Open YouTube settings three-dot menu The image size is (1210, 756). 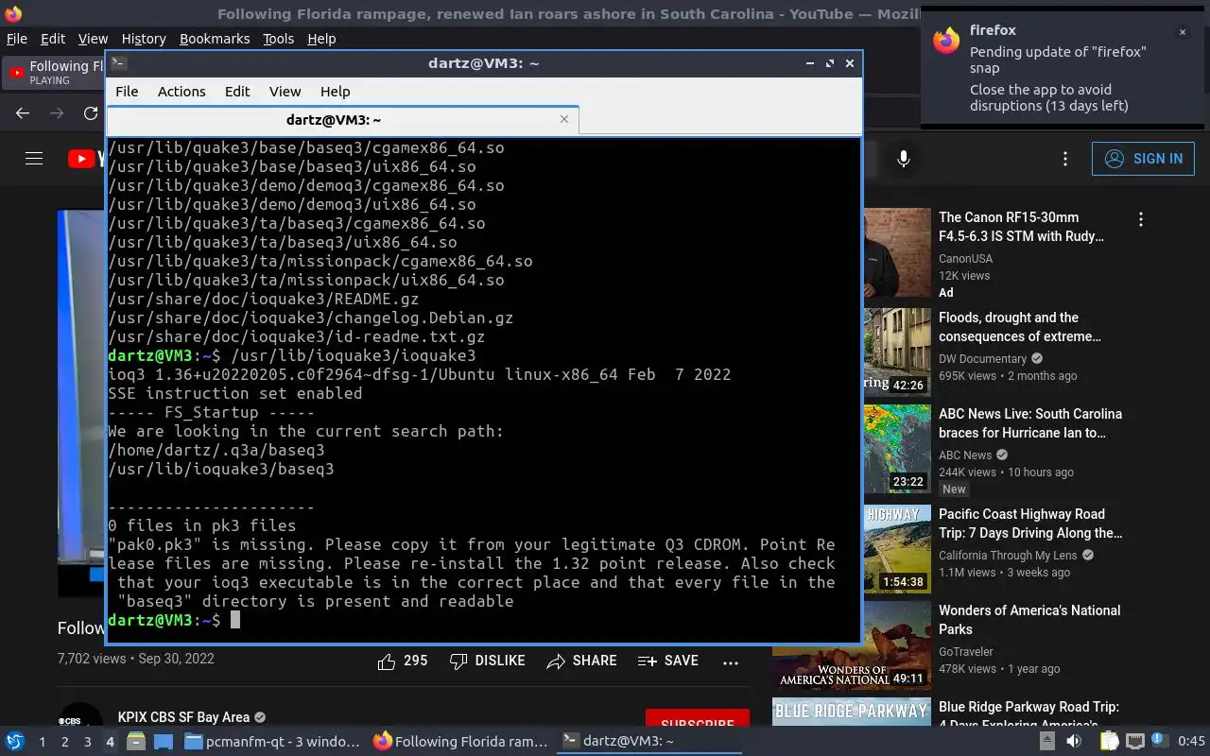[x=1065, y=159]
